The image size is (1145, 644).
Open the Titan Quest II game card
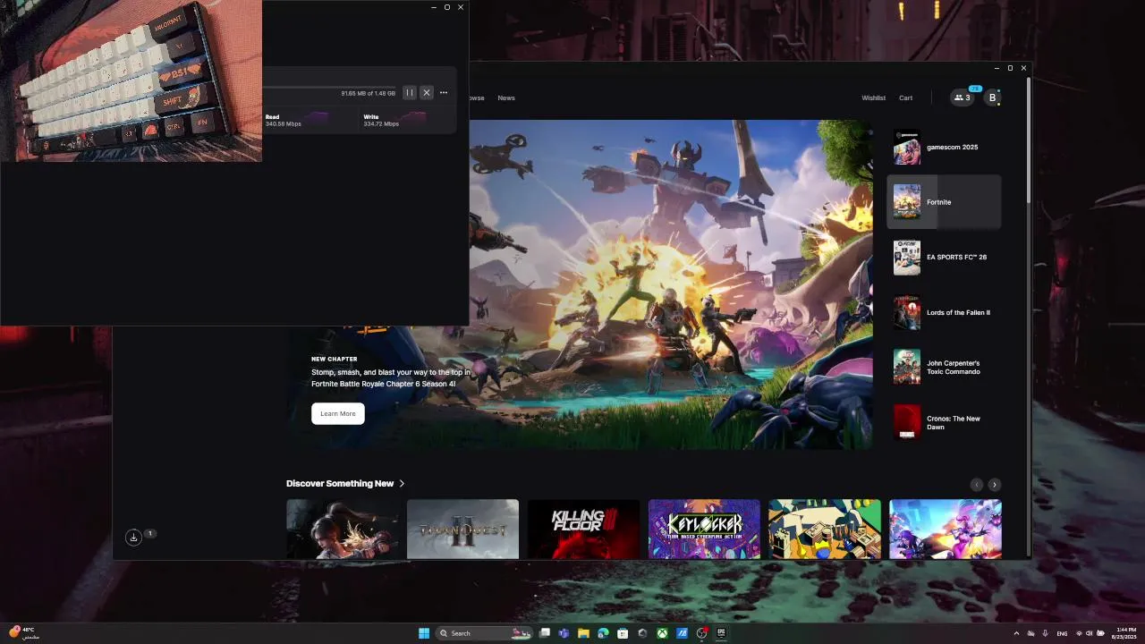(462, 530)
